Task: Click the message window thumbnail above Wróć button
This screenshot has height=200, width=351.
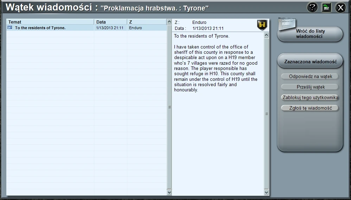Action: (x=287, y=24)
